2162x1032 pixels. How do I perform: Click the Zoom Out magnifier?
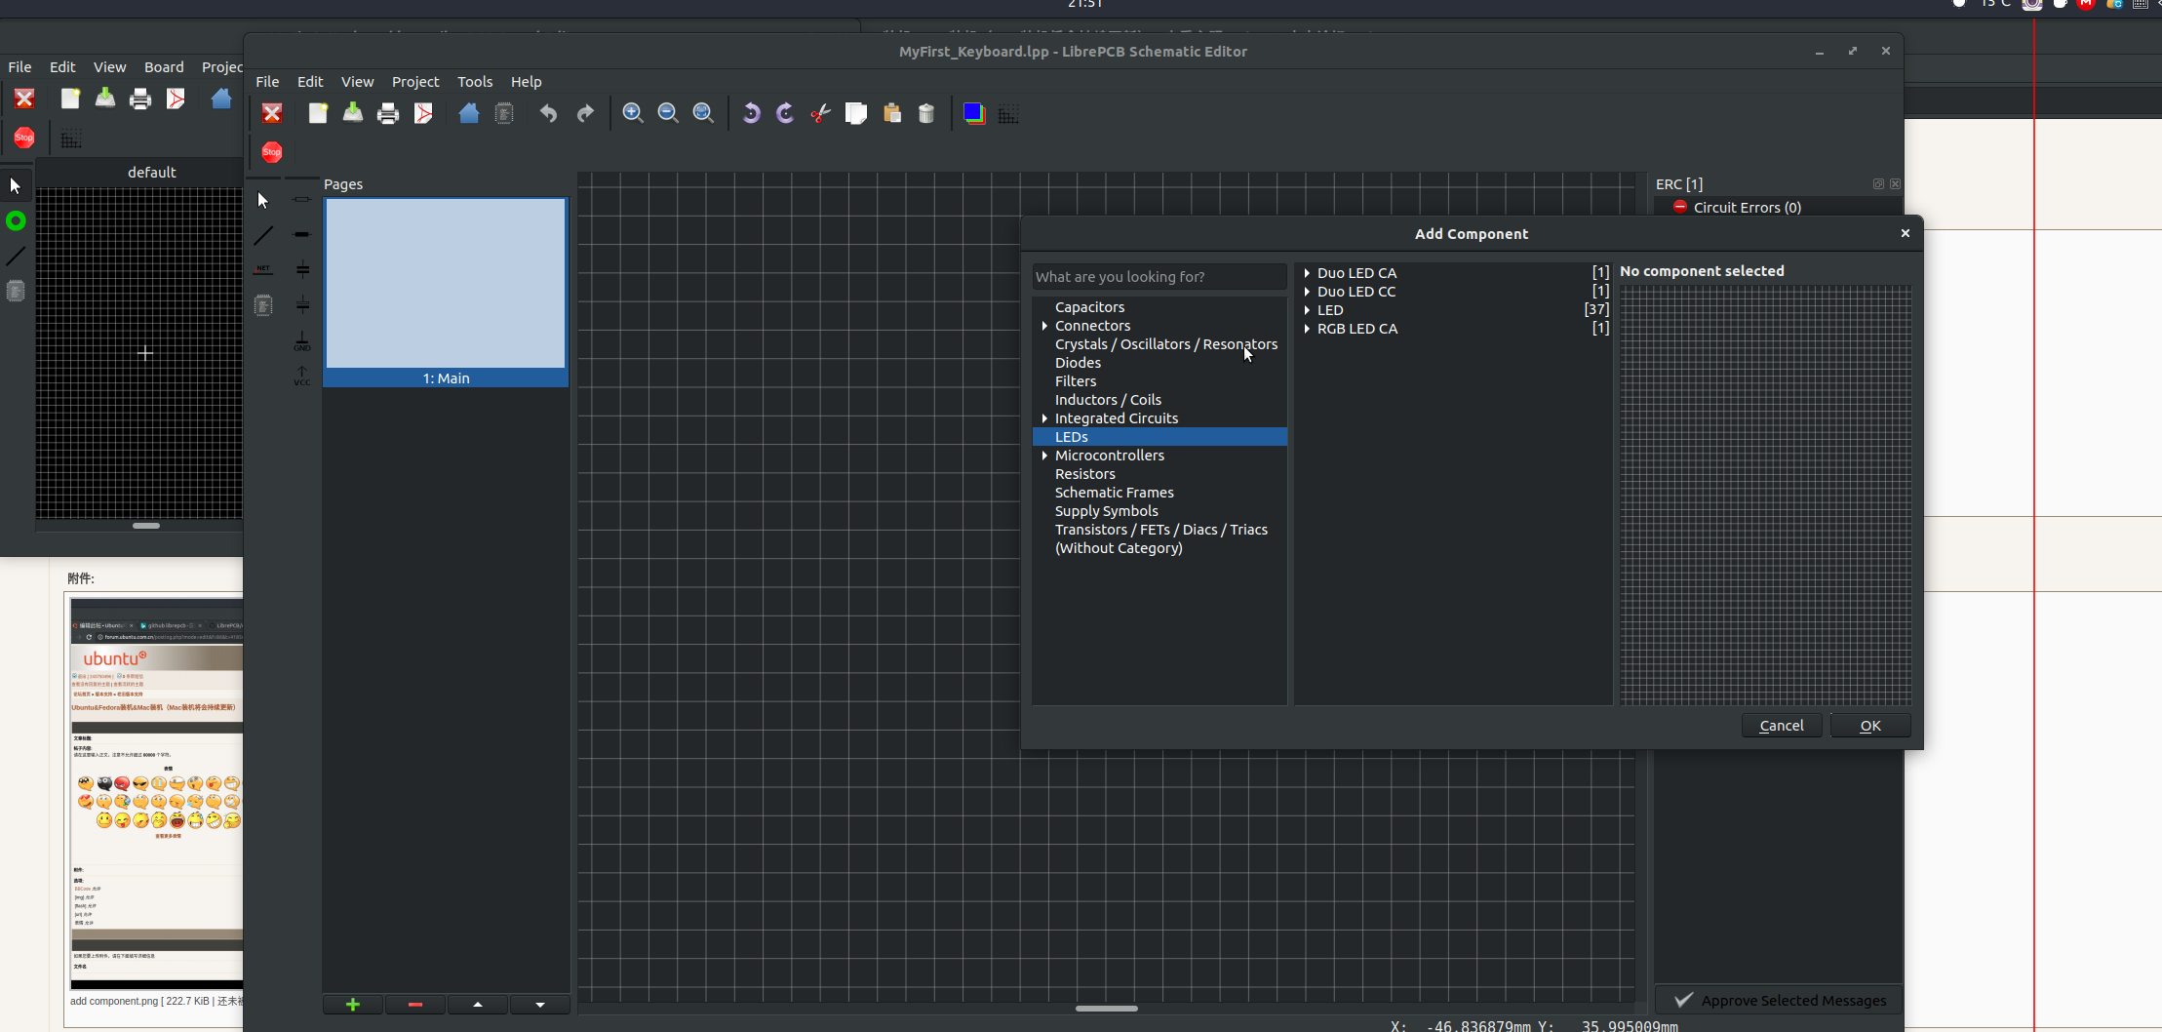[668, 114]
